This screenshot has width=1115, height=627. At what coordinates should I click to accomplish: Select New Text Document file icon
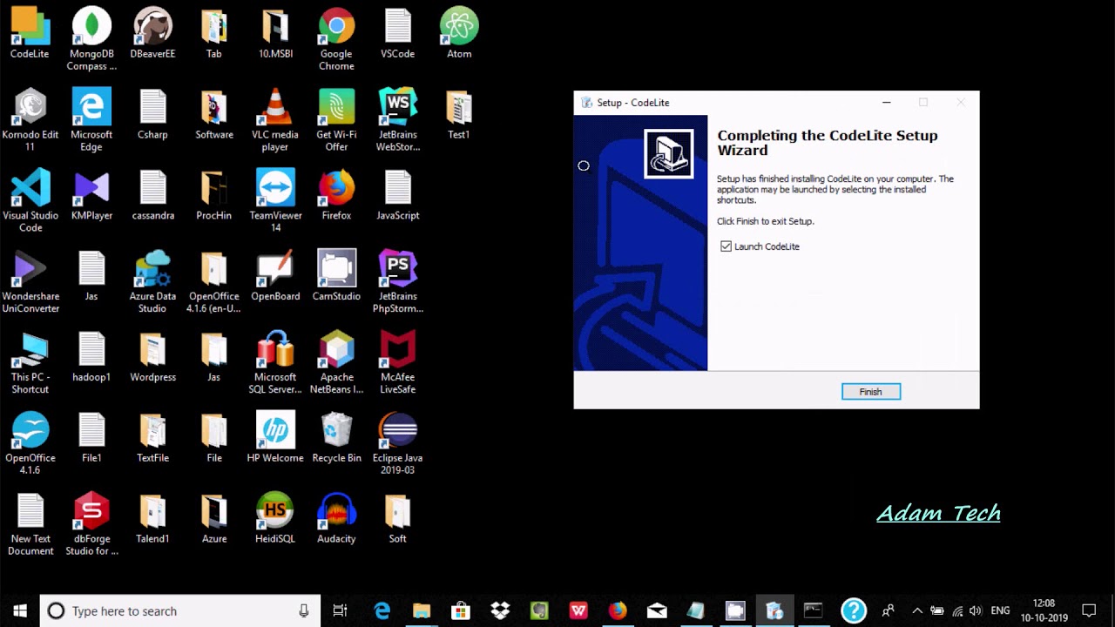click(30, 525)
